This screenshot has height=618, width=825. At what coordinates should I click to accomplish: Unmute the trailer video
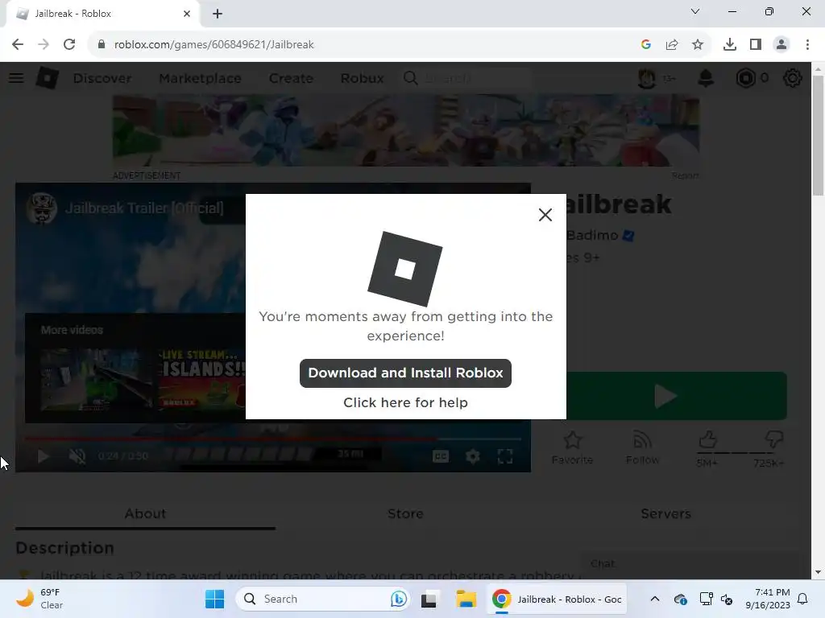click(77, 456)
